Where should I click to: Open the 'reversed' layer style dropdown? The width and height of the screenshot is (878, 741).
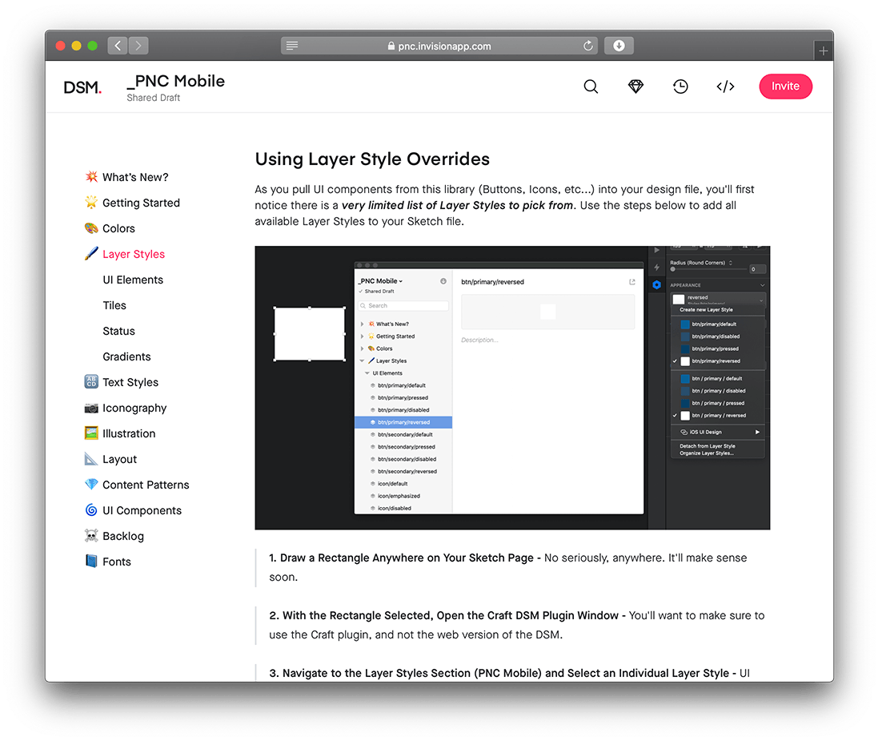tap(719, 300)
